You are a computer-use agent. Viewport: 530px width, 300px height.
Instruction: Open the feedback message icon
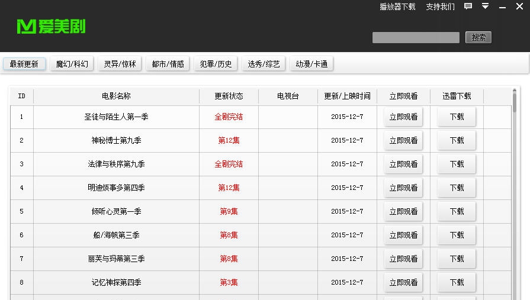[x=468, y=6]
